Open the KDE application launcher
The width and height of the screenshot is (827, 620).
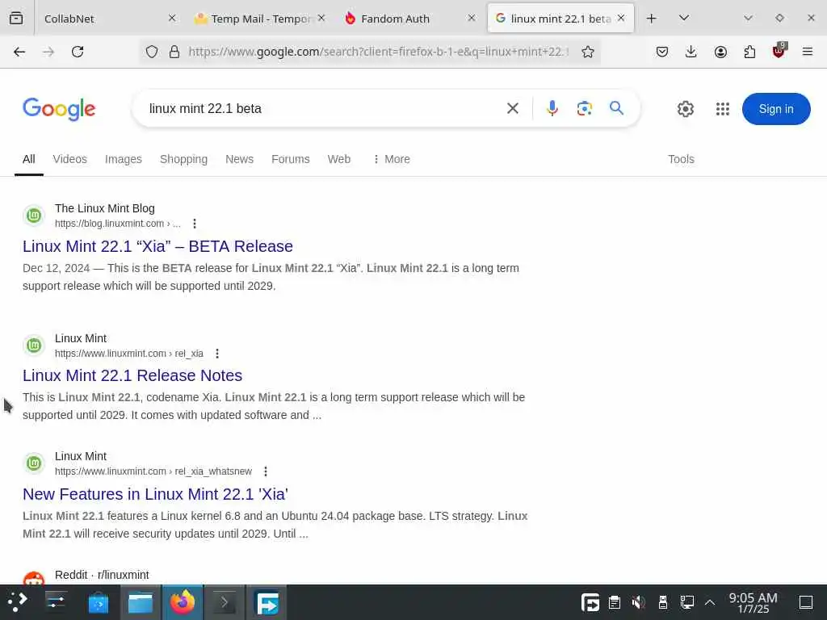coord(17,602)
